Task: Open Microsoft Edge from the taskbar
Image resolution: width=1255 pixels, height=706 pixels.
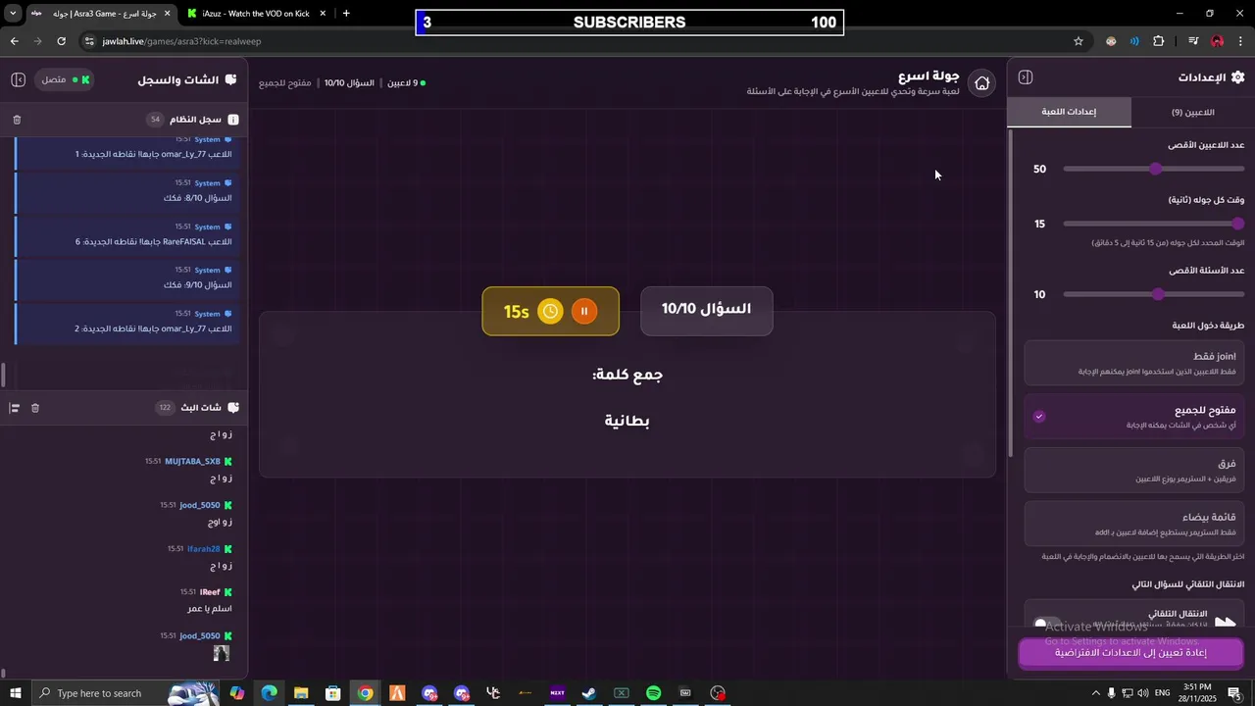Action: [x=269, y=693]
